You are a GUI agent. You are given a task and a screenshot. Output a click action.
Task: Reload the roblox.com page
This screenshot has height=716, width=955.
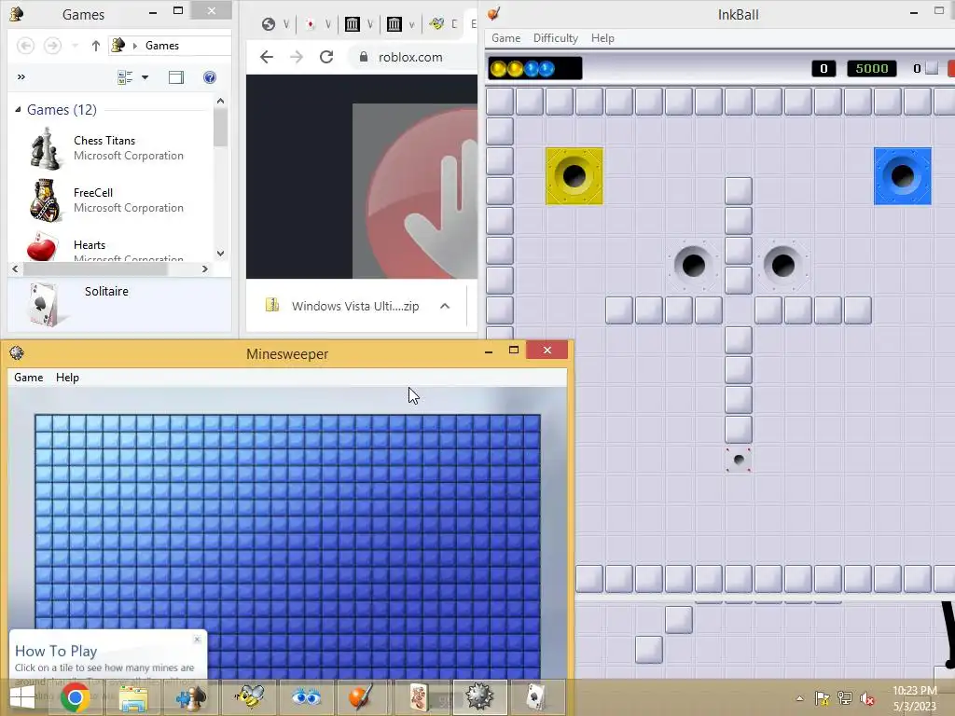point(326,57)
